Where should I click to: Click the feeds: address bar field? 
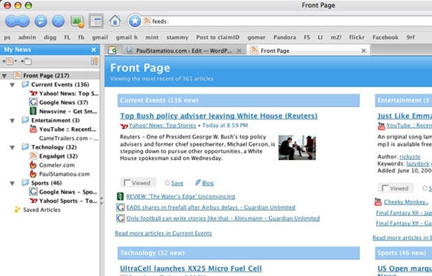286,21
